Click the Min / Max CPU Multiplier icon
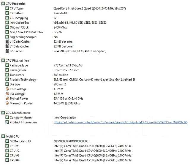 point(7,32)
